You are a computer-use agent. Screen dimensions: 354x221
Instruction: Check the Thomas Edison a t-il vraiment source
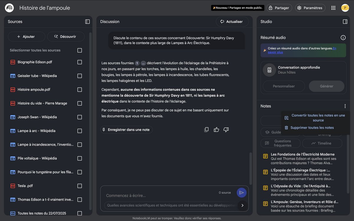tap(80, 199)
